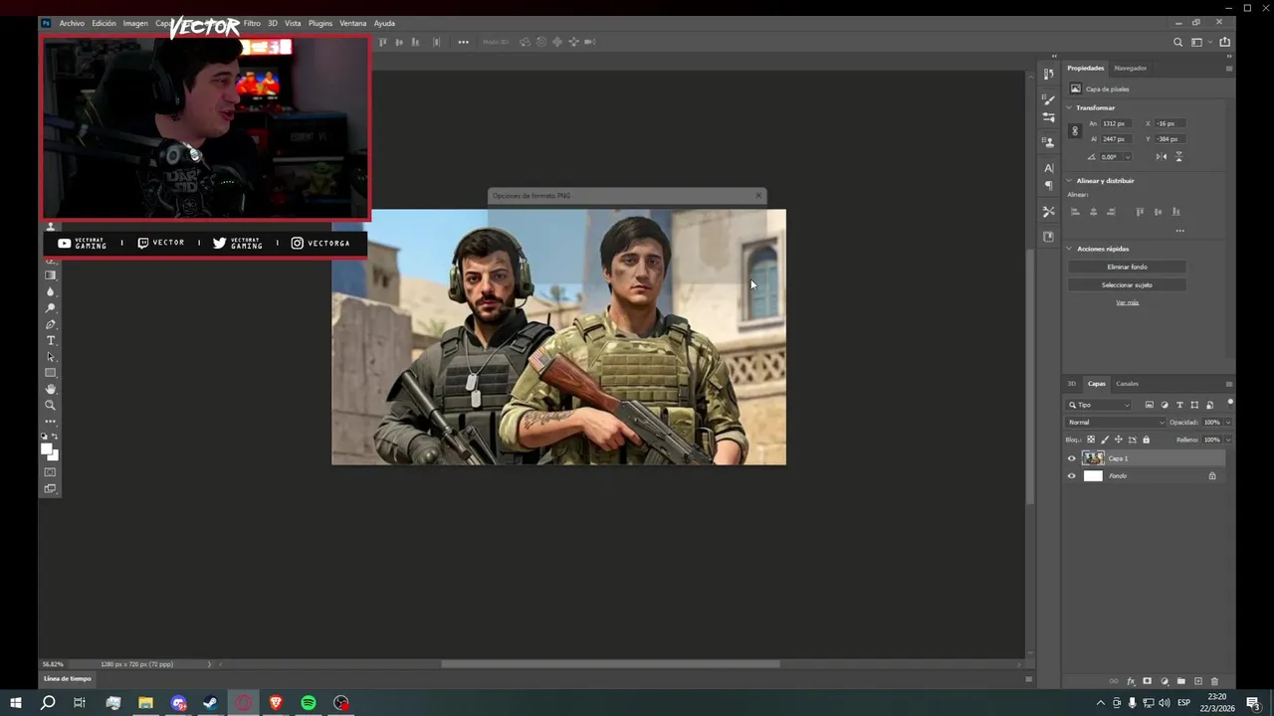Align horizontal centers icon in Alinear
The image size is (1274, 716).
tap(1093, 212)
